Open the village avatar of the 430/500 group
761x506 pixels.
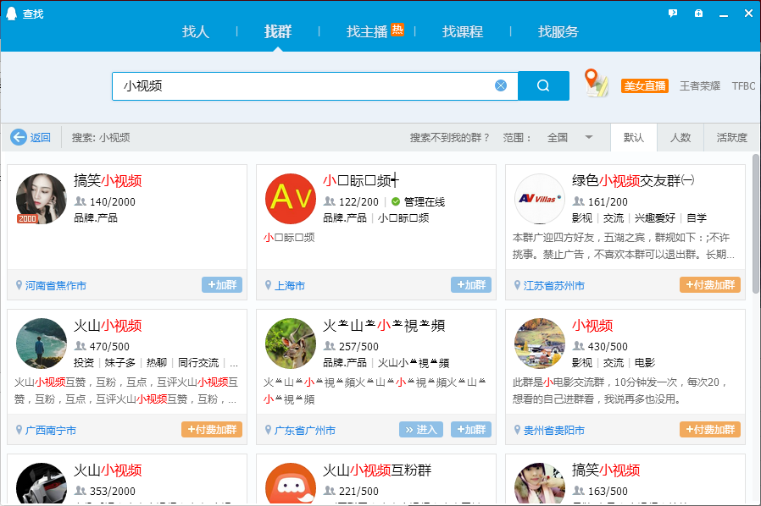tap(540, 344)
